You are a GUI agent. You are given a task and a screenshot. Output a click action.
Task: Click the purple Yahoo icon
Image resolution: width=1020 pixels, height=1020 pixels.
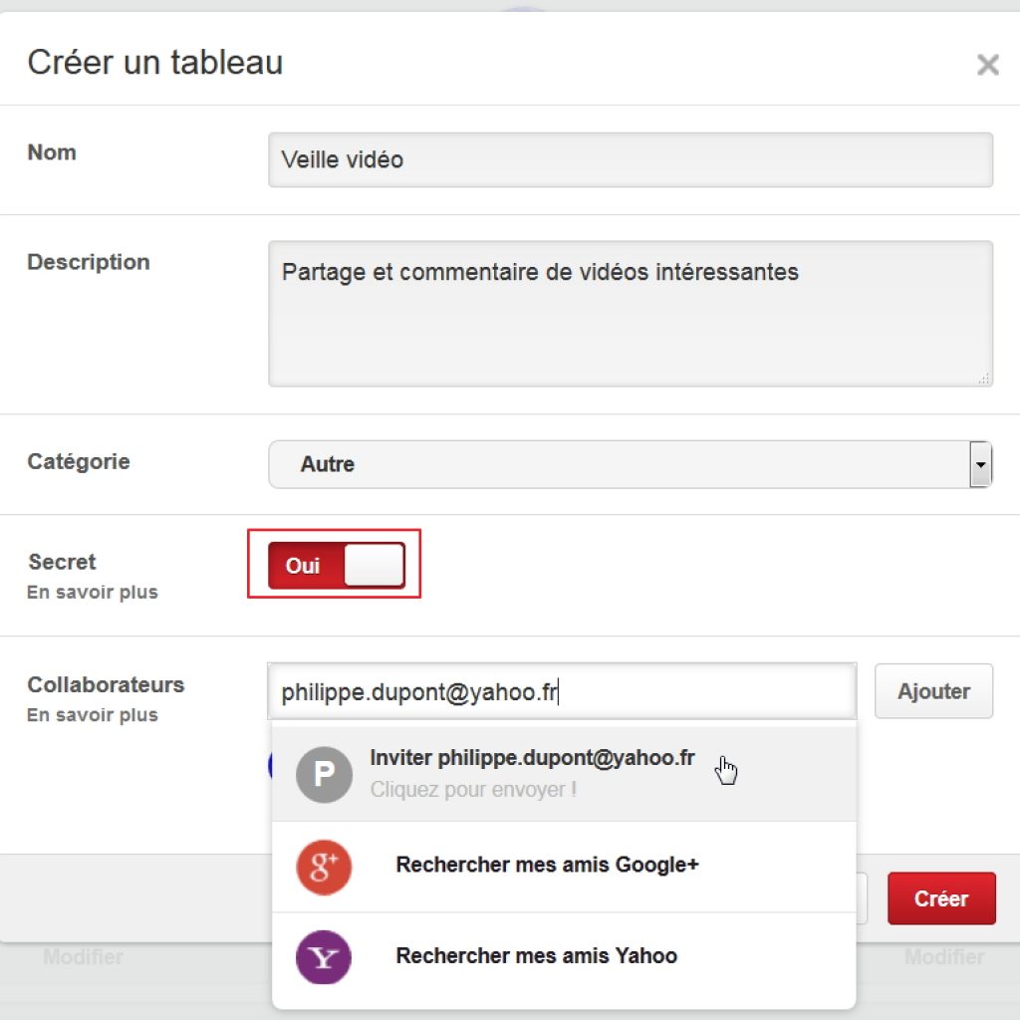tap(324, 956)
